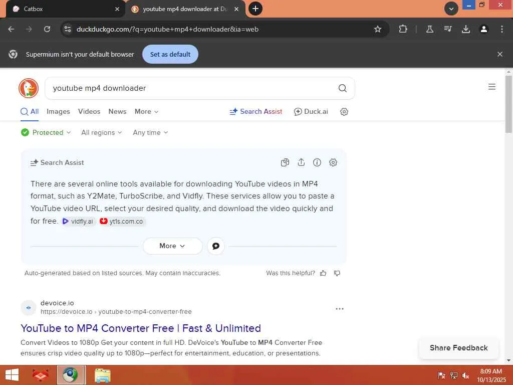The height and width of the screenshot is (385, 513).
Task: Click the devoice.io site name
Action: click(57, 303)
